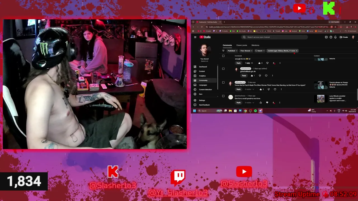
Task: Bookmark this page with the star icon
Action: 335,27
